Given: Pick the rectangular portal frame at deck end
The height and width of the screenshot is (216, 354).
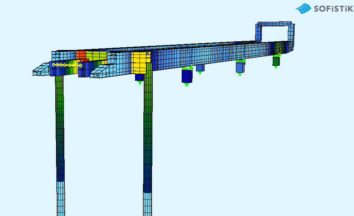Looking at the screenshot, I should (x=275, y=32).
